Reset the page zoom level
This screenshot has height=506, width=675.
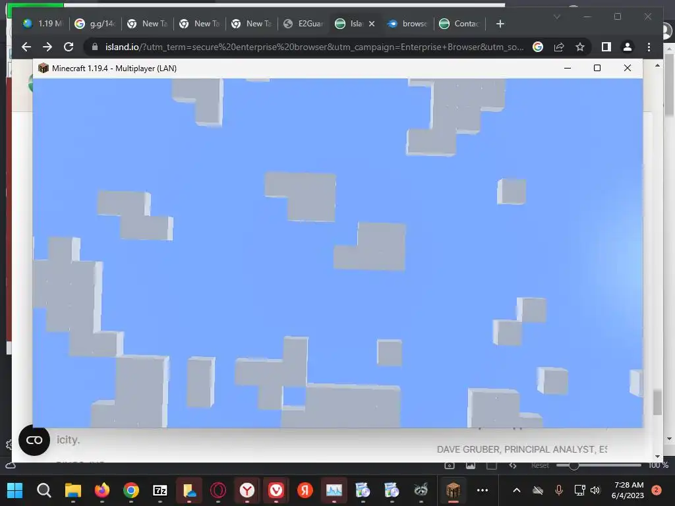click(x=540, y=465)
